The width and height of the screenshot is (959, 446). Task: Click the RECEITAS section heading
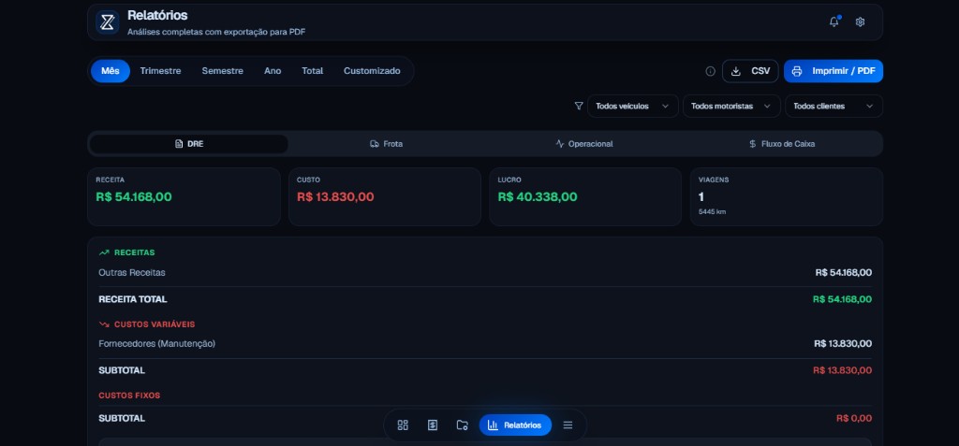(135, 252)
